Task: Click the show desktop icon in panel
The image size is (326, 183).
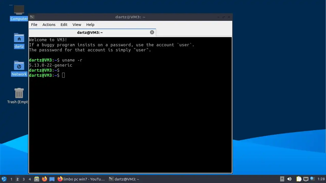Action: (x=52, y=179)
